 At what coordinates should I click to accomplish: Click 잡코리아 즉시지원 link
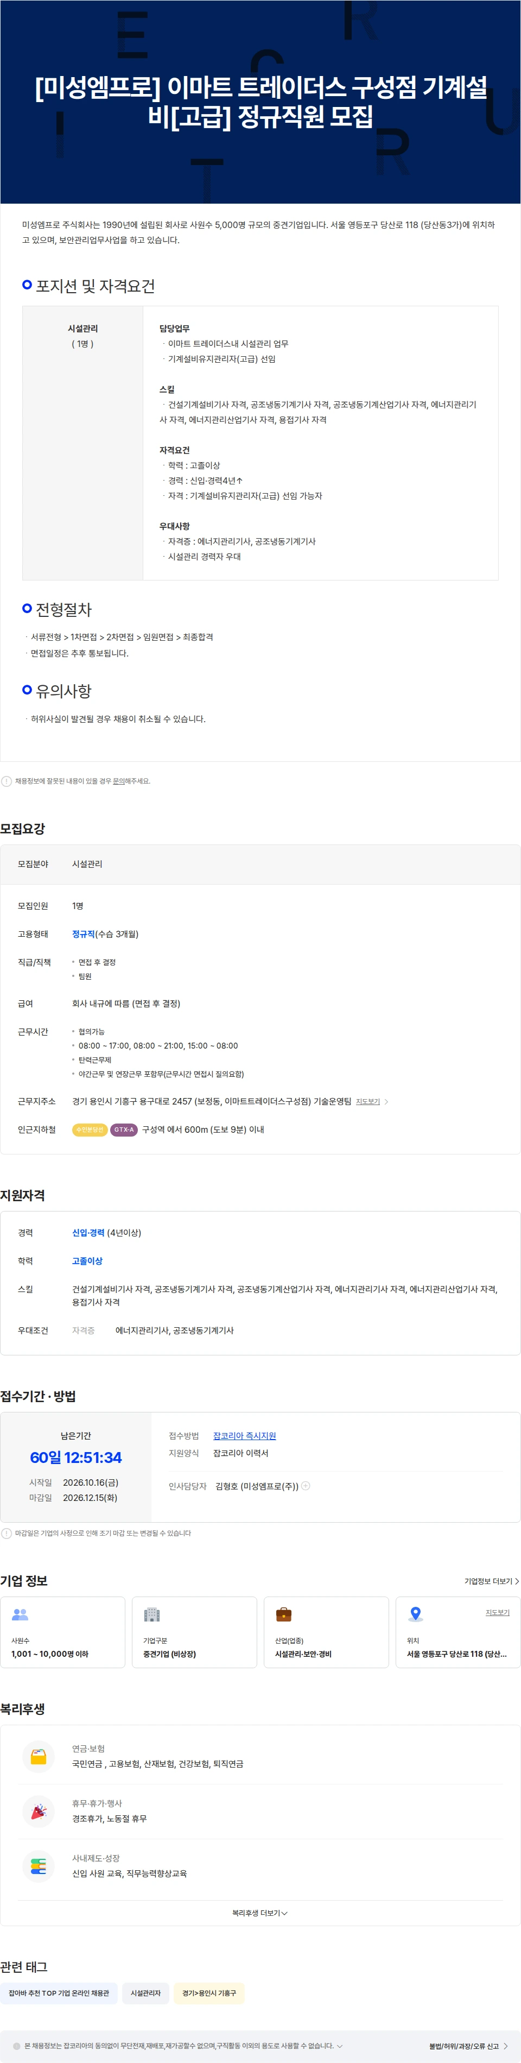244,1436
